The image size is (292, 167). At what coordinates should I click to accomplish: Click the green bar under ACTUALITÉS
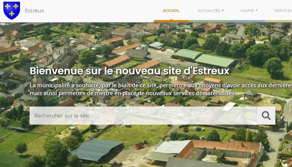pyautogui.click(x=210, y=21)
